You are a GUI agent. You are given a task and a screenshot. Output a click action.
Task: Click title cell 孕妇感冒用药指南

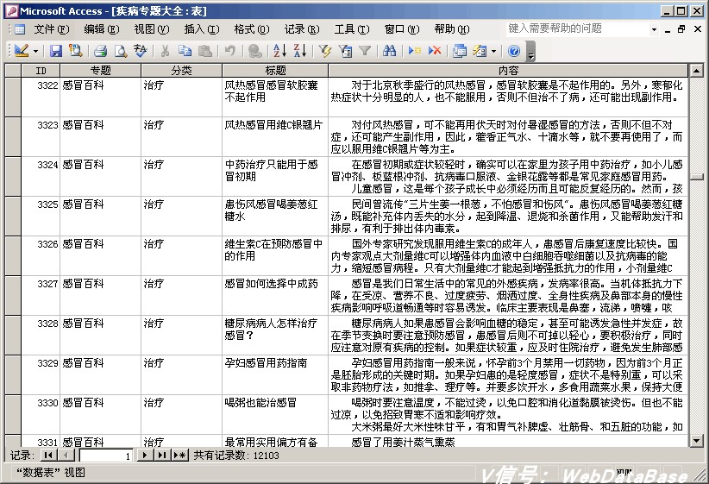(275, 374)
